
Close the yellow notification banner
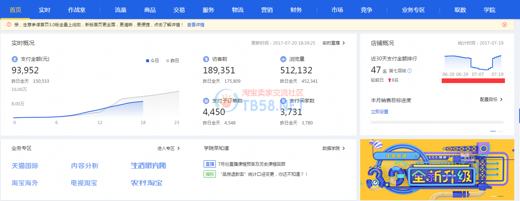[x=504, y=25]
